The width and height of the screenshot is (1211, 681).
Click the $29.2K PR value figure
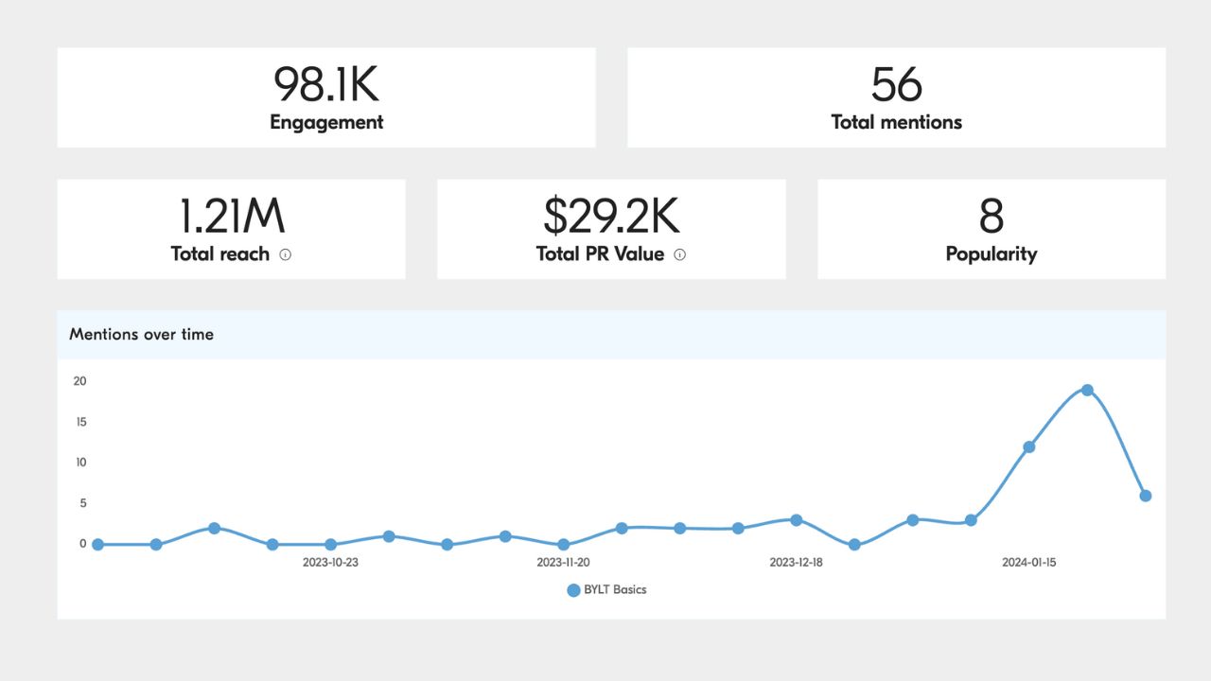point(611,216)
